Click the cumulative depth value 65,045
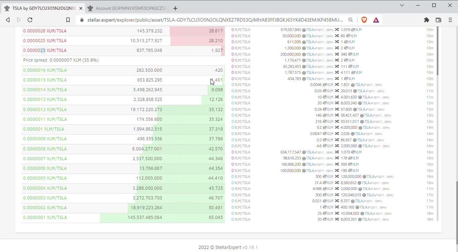This screenshot has width=458, height=252. coord(216,218)
